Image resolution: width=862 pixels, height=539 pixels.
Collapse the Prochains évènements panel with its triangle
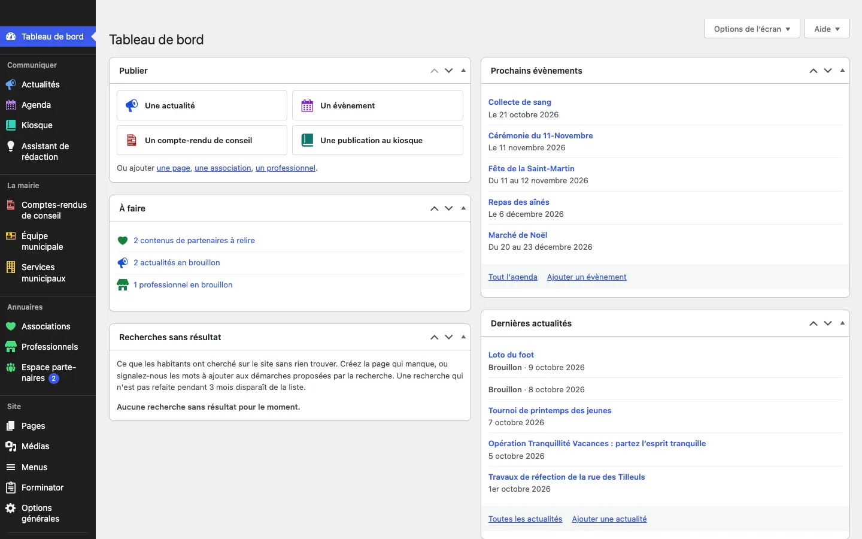pos(842,71)
